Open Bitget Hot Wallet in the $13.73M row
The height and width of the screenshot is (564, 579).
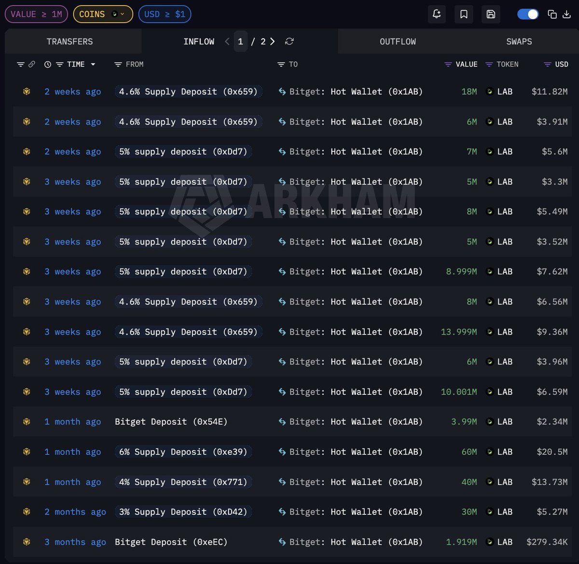356,482
